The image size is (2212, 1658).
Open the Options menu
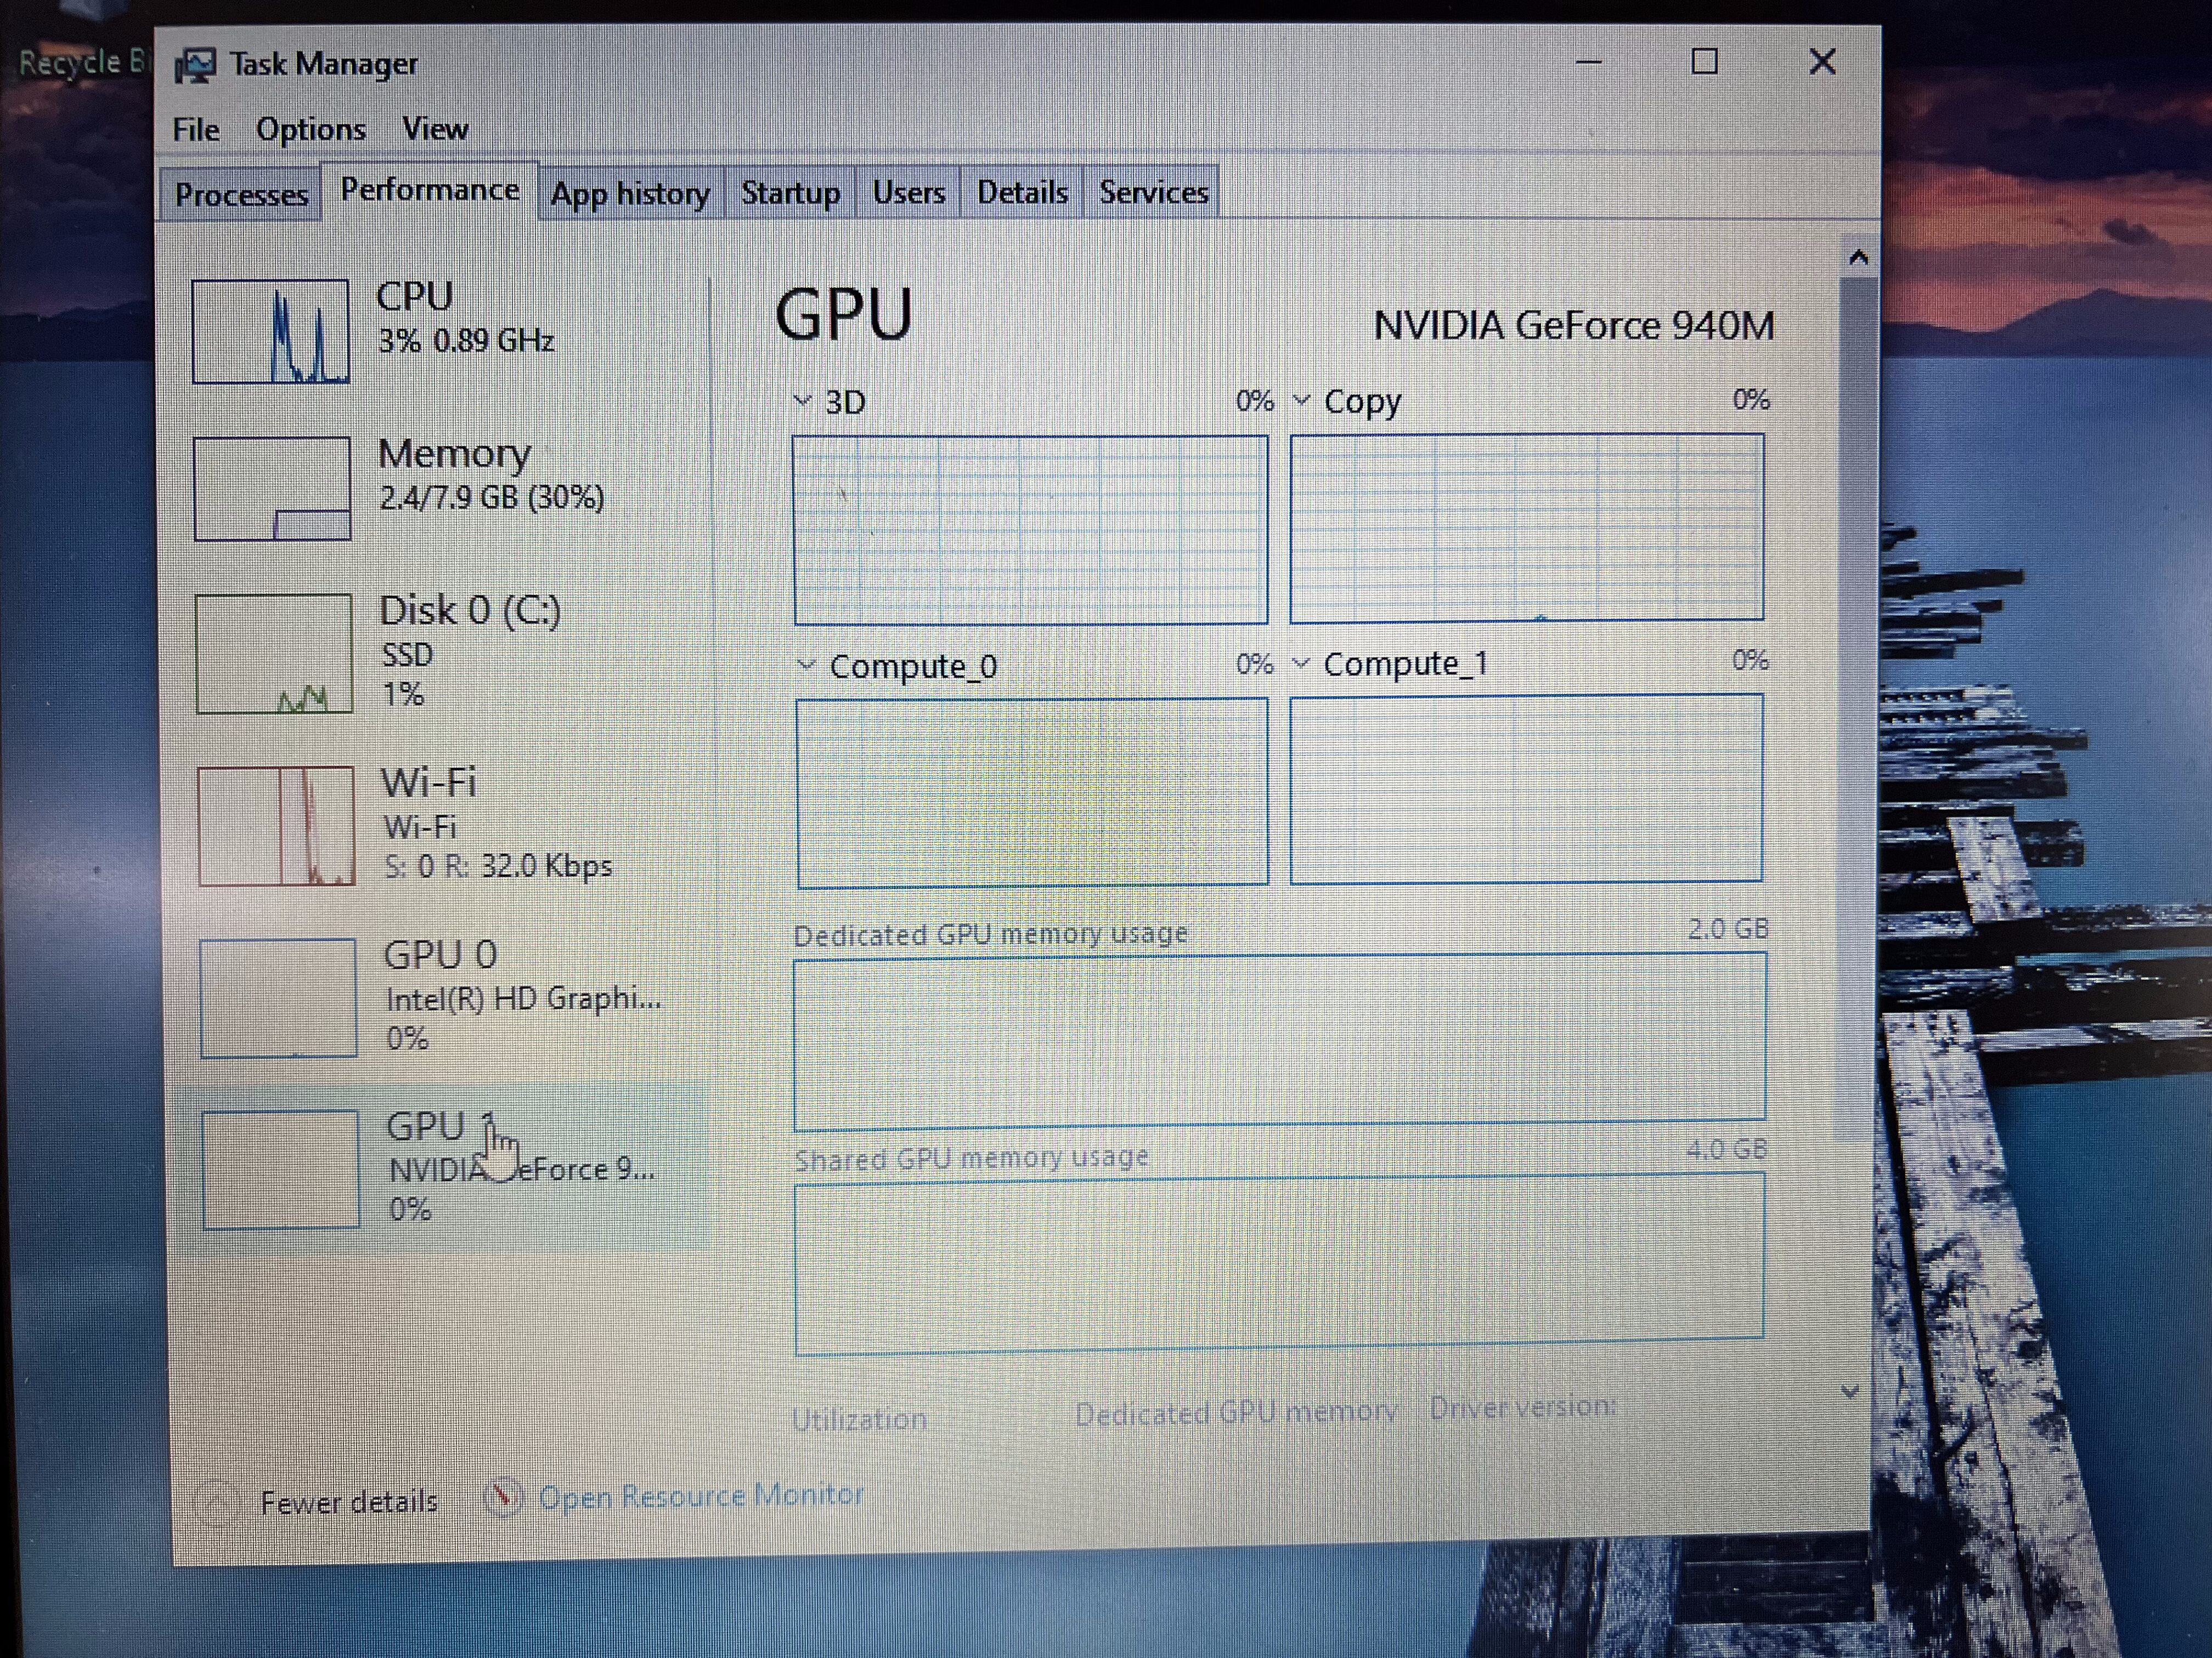pos(311,130)
